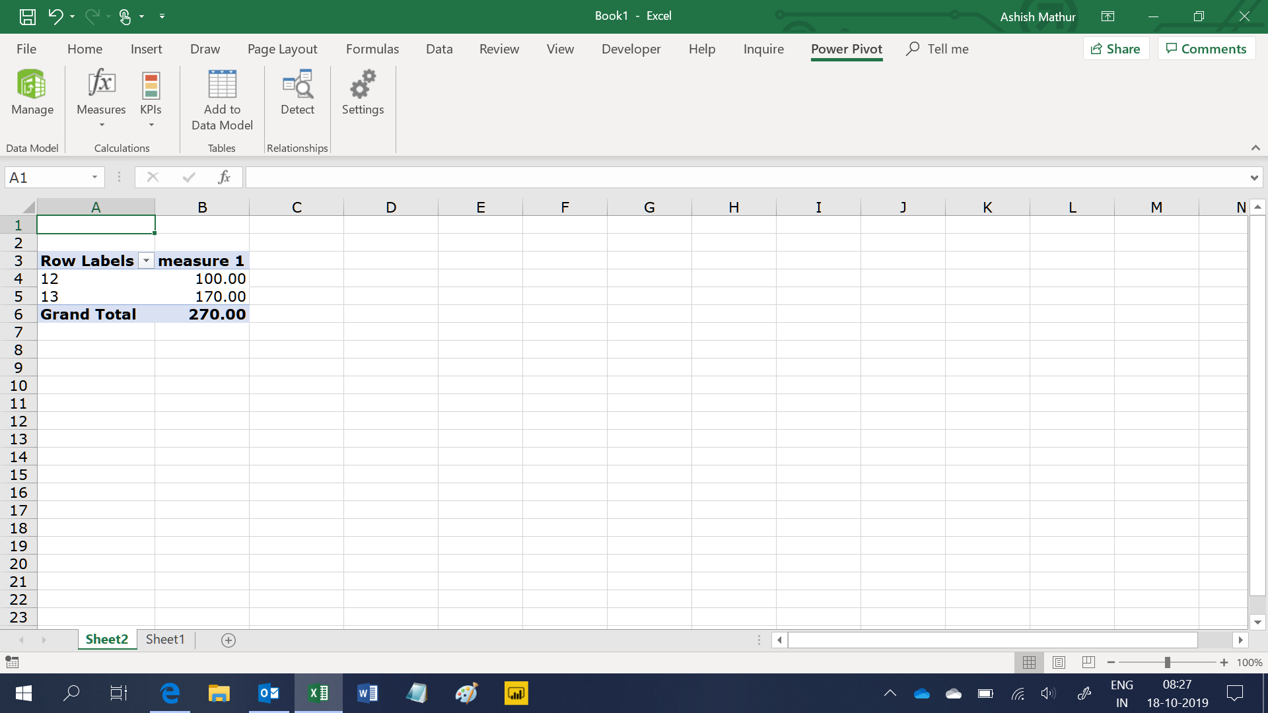Open the Manage data model window
The image size is (1268, 713).
click(32, 92)
